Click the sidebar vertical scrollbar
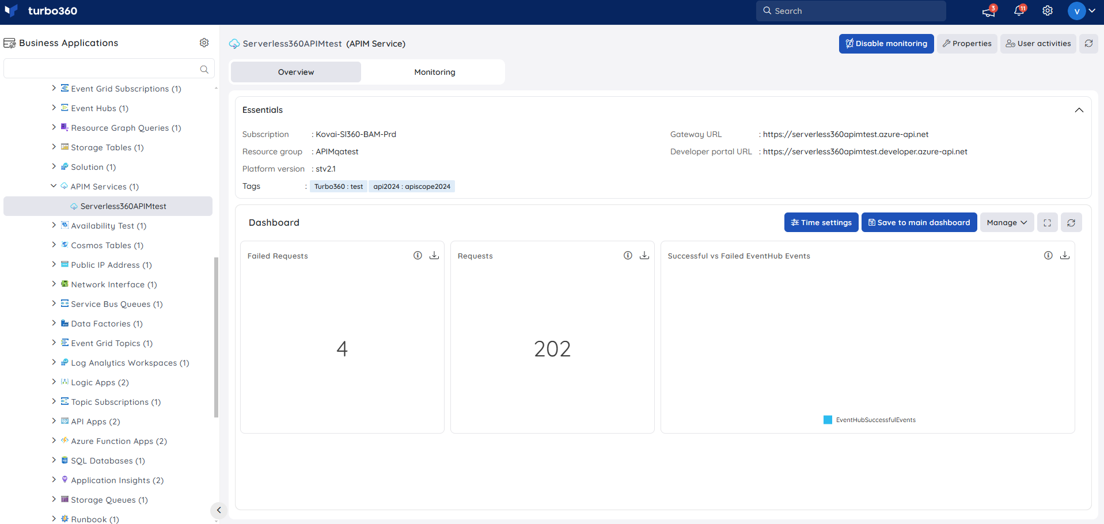The image size is (1104, 524). (216, 337)
